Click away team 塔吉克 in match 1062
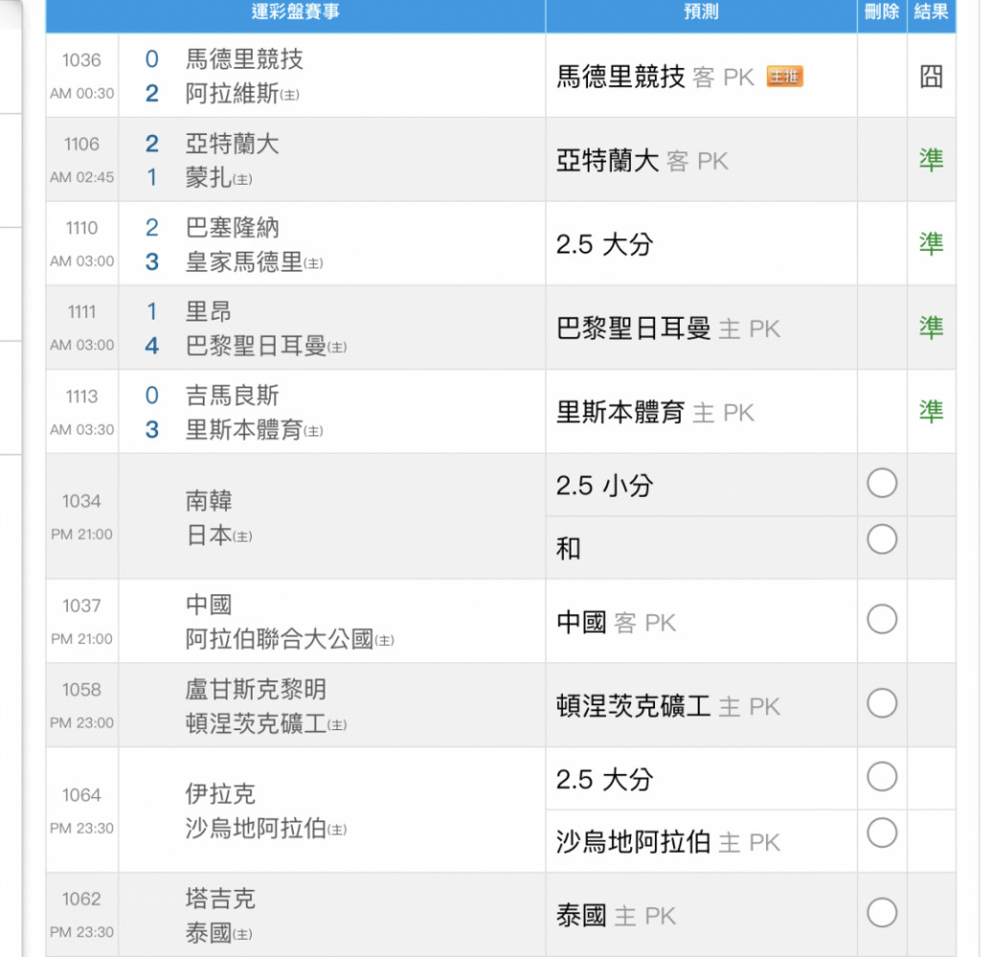This screenshot has height=957, width=992. pos(220,899)
